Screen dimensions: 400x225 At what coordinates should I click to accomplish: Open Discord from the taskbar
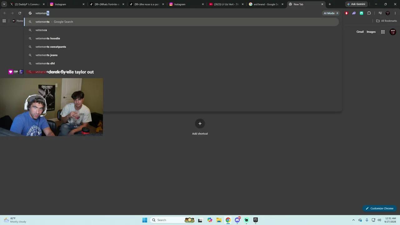click(x=237, y=220)
